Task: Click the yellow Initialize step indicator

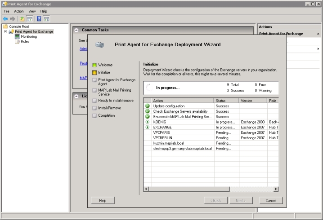Action: point(94,72)
